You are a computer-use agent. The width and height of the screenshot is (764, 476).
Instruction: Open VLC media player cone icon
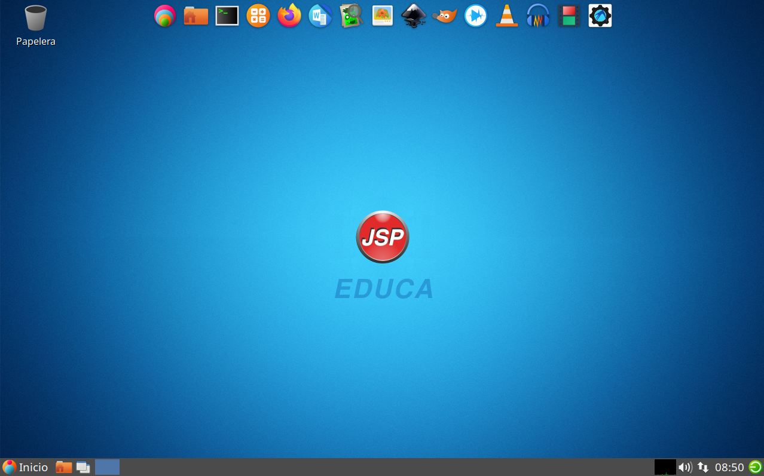tap(507, 16)
